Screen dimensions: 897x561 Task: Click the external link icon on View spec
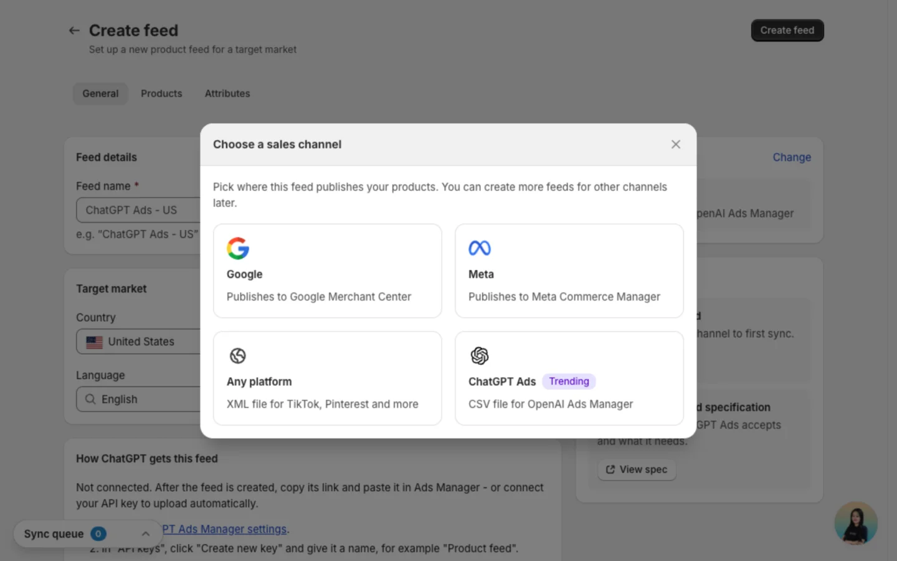pyautogui.click(x=610, y=469)
